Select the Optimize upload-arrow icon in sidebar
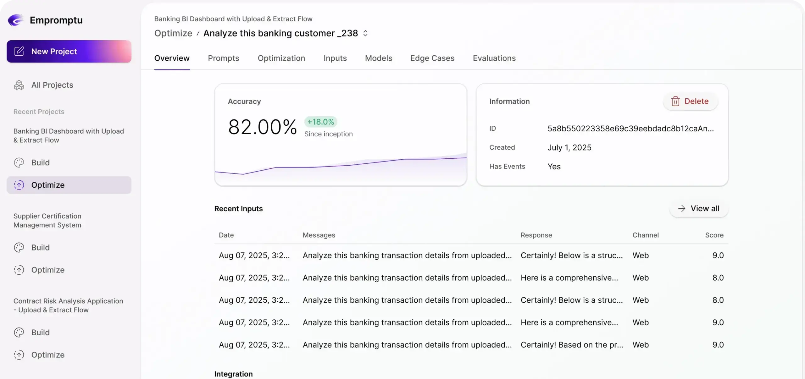 coord(19,185)
